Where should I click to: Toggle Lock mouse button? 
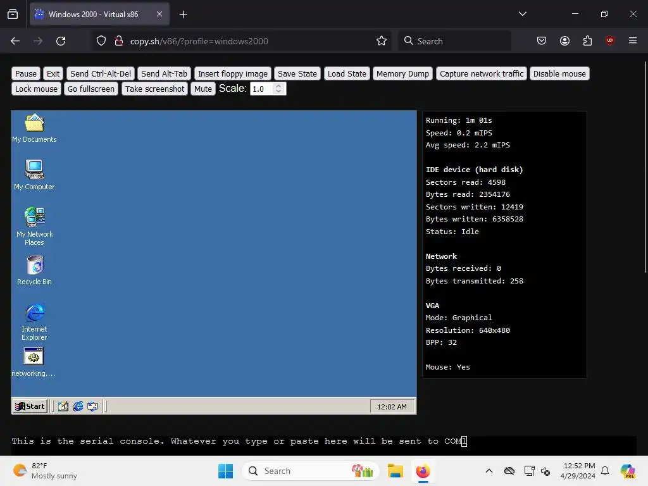(36, 89)
